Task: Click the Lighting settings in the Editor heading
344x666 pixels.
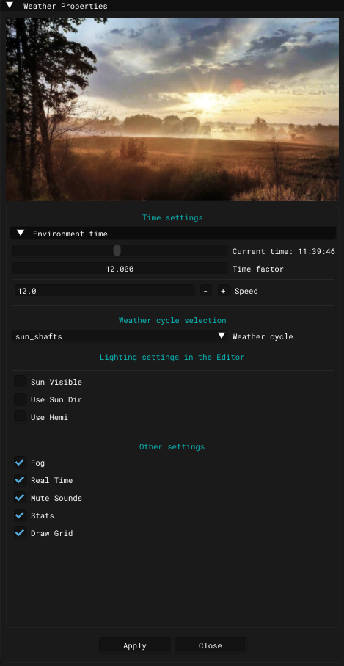Action: tap(172, 357)
